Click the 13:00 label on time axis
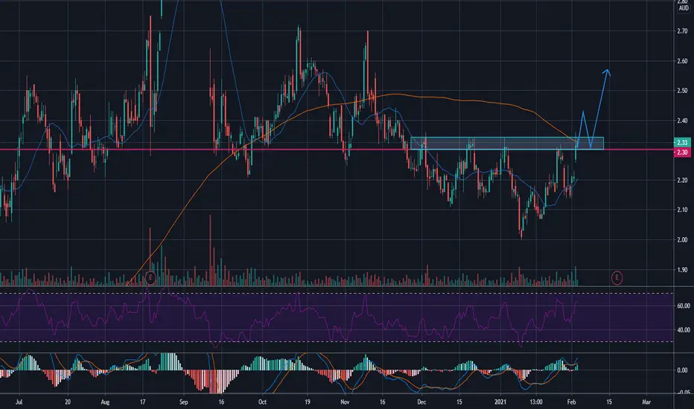 coord(536,402)
